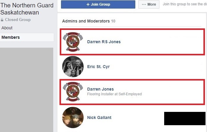The height and width of the screenshot is (132, 207).
Task: Click The Northern Guard Saskatchewan group title
Action: coord(27,9)
